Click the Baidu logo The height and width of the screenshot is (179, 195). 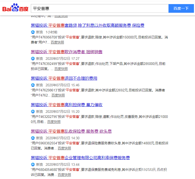pyautogui.click(x=15, y=8)
